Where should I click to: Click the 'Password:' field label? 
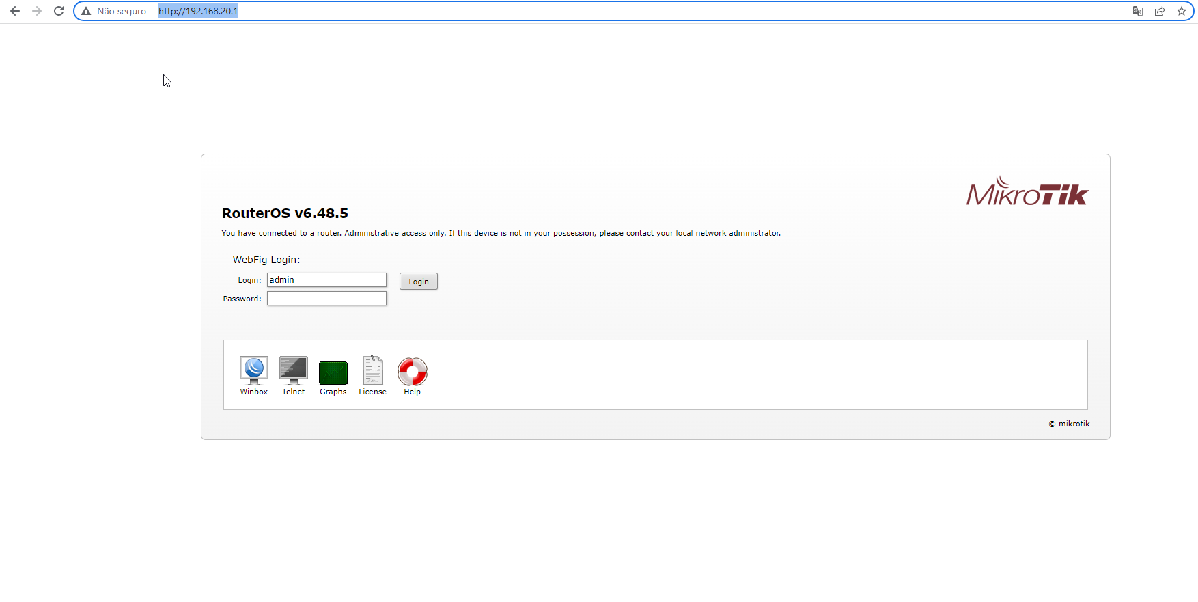tap(242, 299)
